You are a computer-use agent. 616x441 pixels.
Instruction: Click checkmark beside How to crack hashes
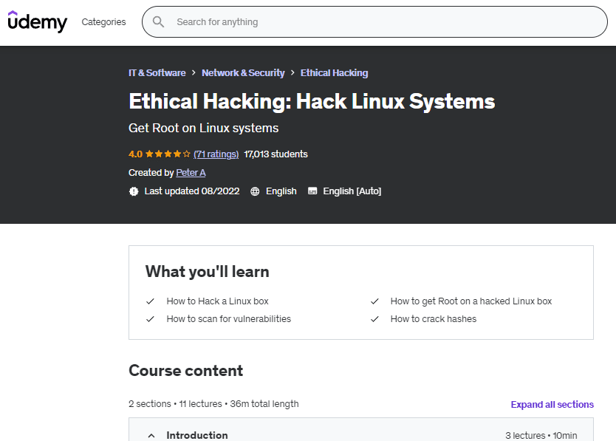pos(374,319)
